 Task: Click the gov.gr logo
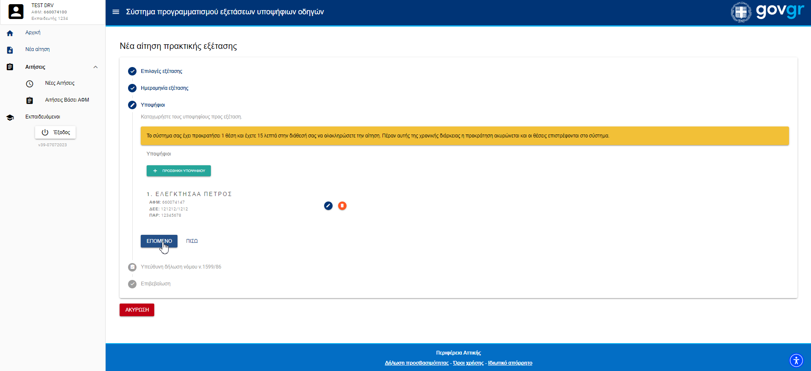pyautogui.click(x=767, y=12)
